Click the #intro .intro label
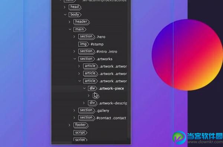The image size is (223, 147). click(107, 52)
